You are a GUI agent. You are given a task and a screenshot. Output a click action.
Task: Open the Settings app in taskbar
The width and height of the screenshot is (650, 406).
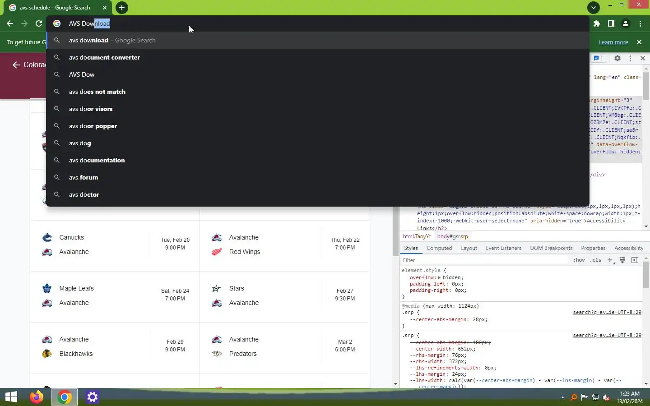pyautogui.click(x=92, y=397)
